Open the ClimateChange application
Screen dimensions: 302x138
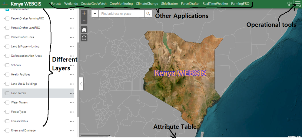[147, 4]
